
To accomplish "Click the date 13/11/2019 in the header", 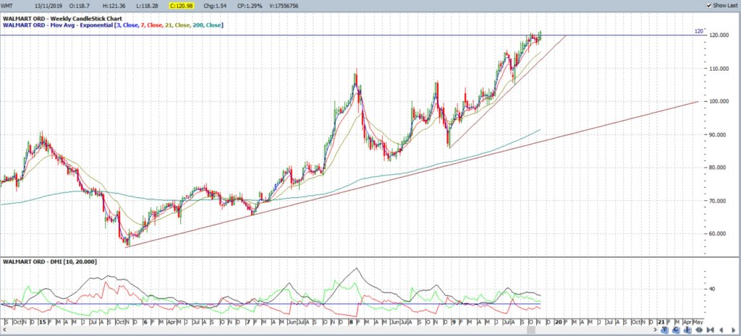I will [x=48, y=5].
